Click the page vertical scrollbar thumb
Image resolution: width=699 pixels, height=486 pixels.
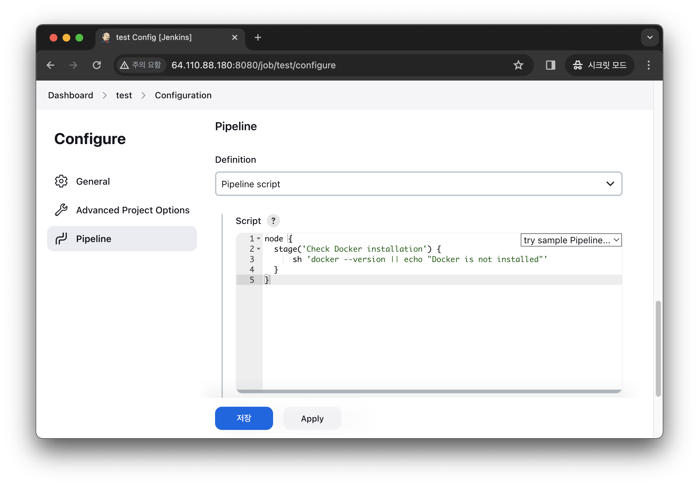658,349
